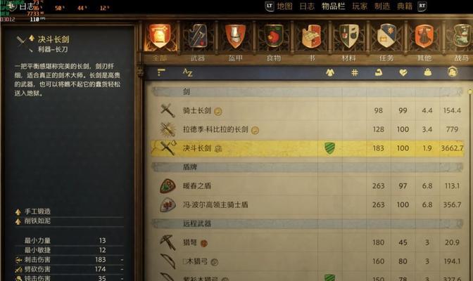The height and width of the screenshot is (281, 473).
Task: Sort the list by weight bag icon
Action: 427,72
